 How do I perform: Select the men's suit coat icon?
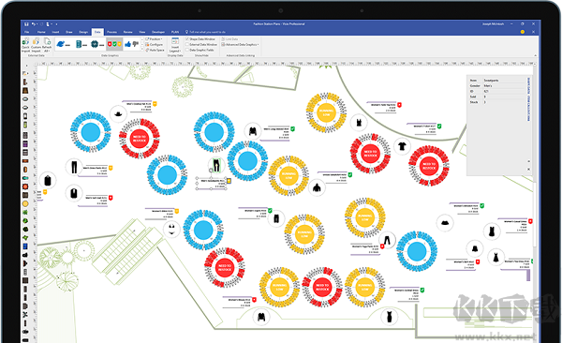coord(74,194)
